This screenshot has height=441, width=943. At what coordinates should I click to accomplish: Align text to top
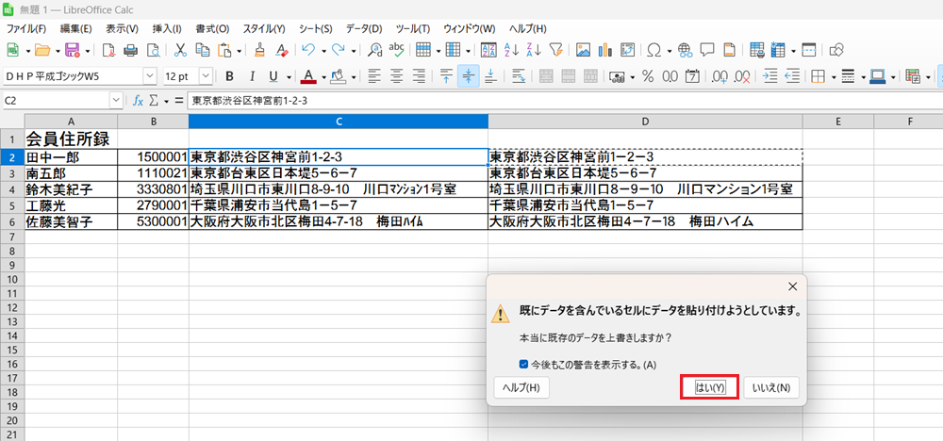446,76
